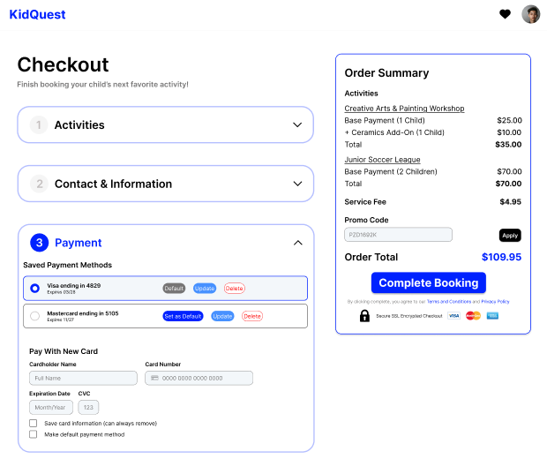Focus the Cardholder Name field
The width and height of the screenshot is (547, 474).
tap(84, 378)
